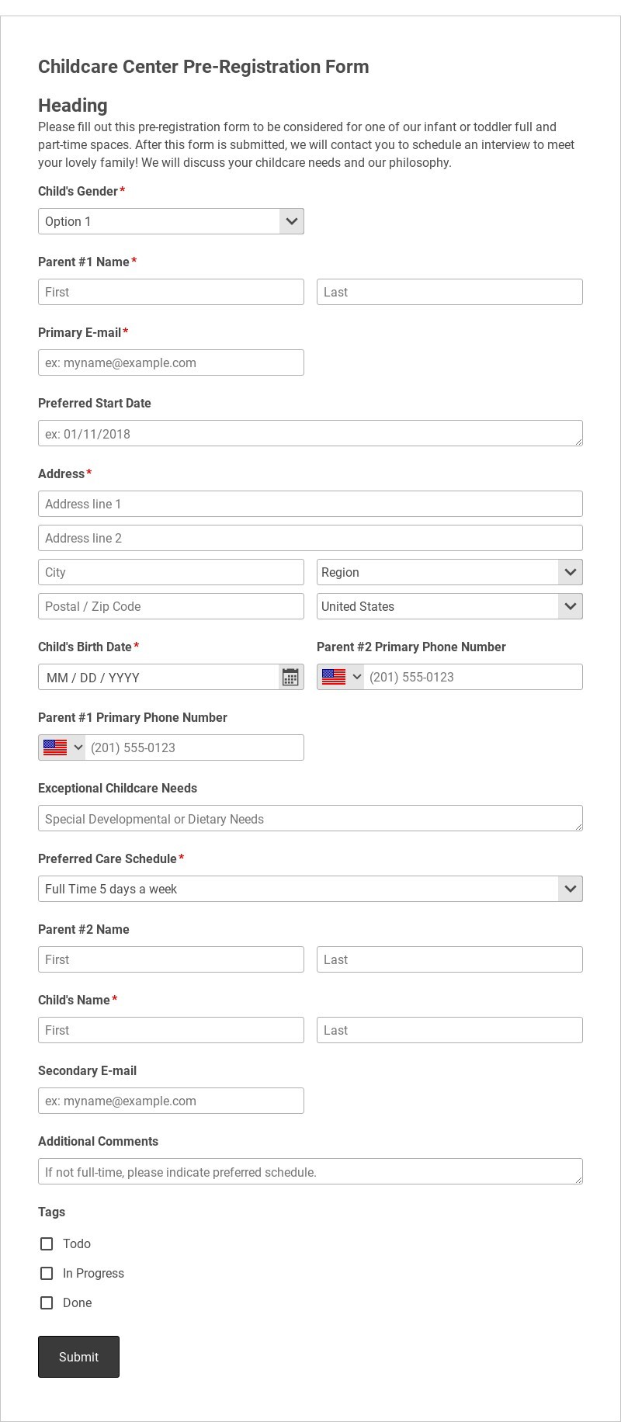This screenshot has width=621, height=1422.
Task: Click the 'Tags' label
Action: pos(51,1212)
